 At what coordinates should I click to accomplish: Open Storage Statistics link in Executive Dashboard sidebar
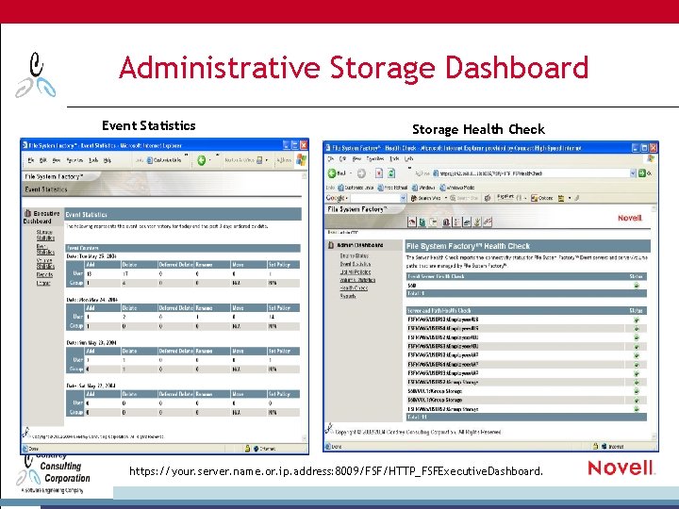45,235
